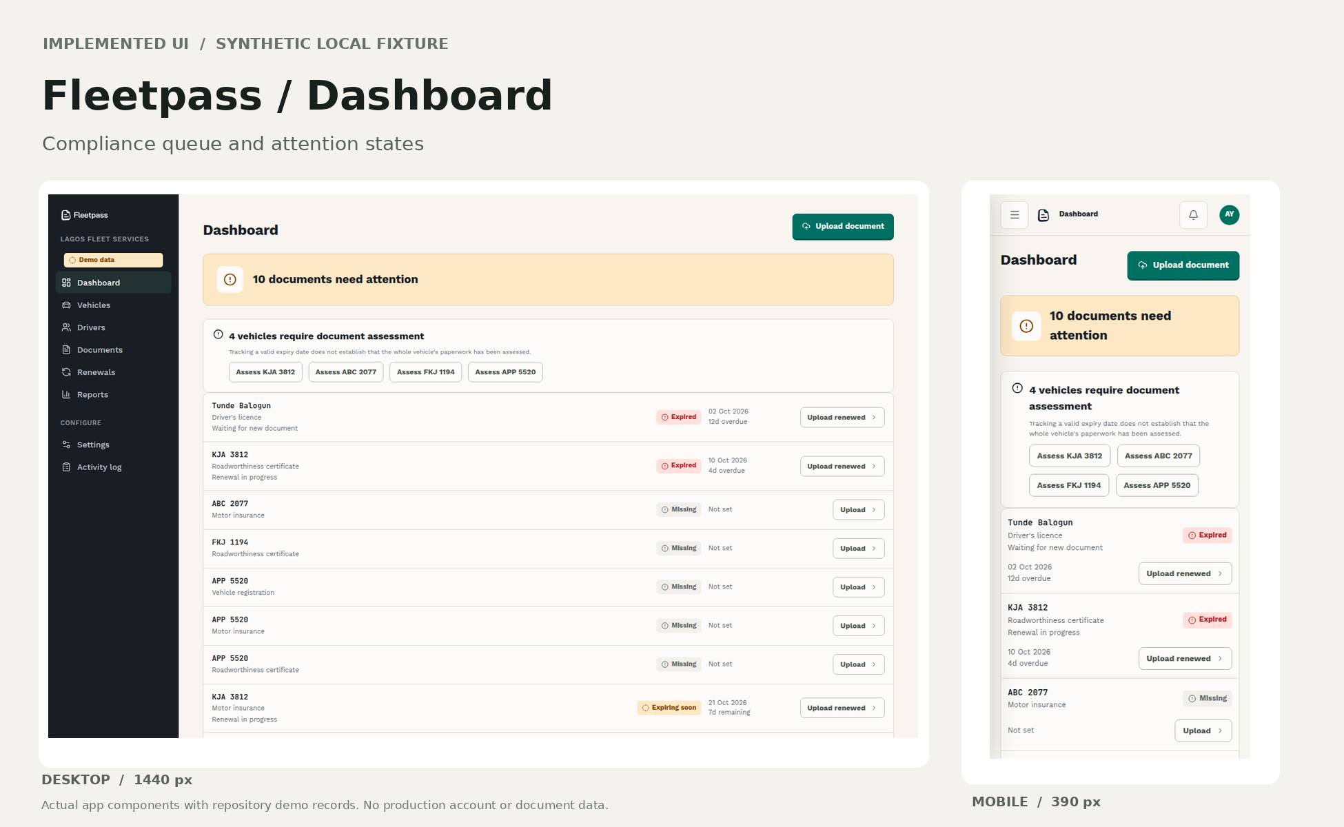Click Upload renewed for KJA 3812 Roadworthiness on desktop
Screen dimensions: 1344x827
[842, 467]
